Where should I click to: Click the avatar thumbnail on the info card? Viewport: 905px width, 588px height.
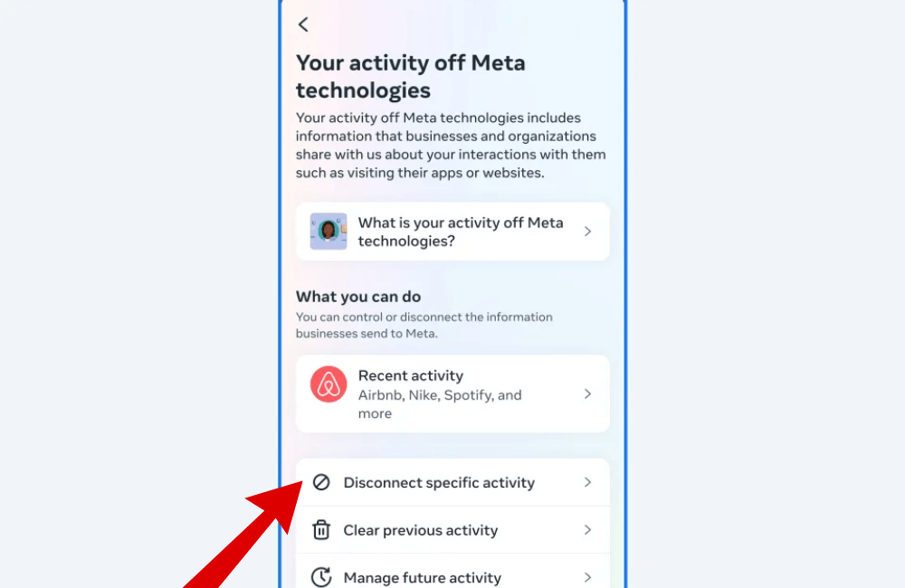pos(328,232)
